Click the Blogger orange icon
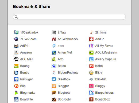139x103 pixels. coord(54,86)
